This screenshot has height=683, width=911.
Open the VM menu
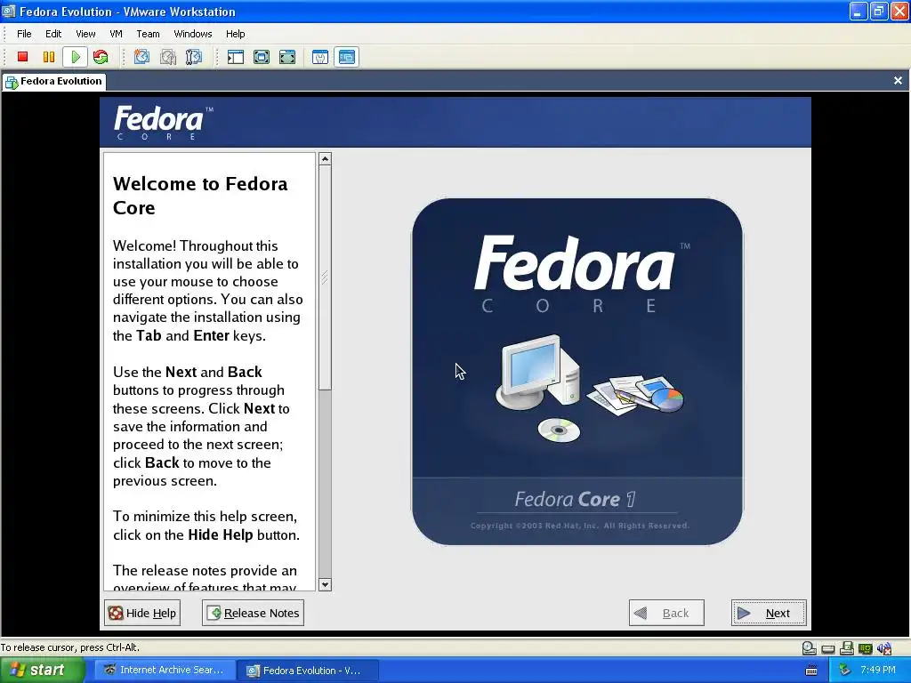[117, 34]
